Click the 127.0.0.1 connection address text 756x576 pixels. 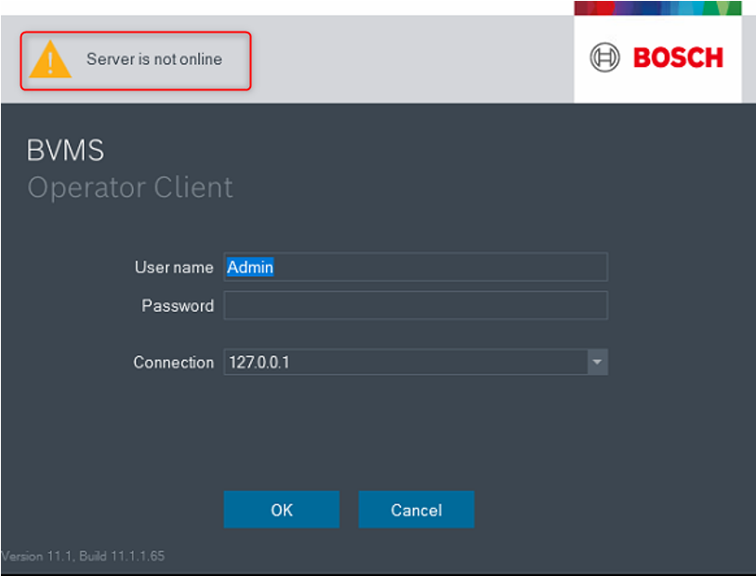259,362
